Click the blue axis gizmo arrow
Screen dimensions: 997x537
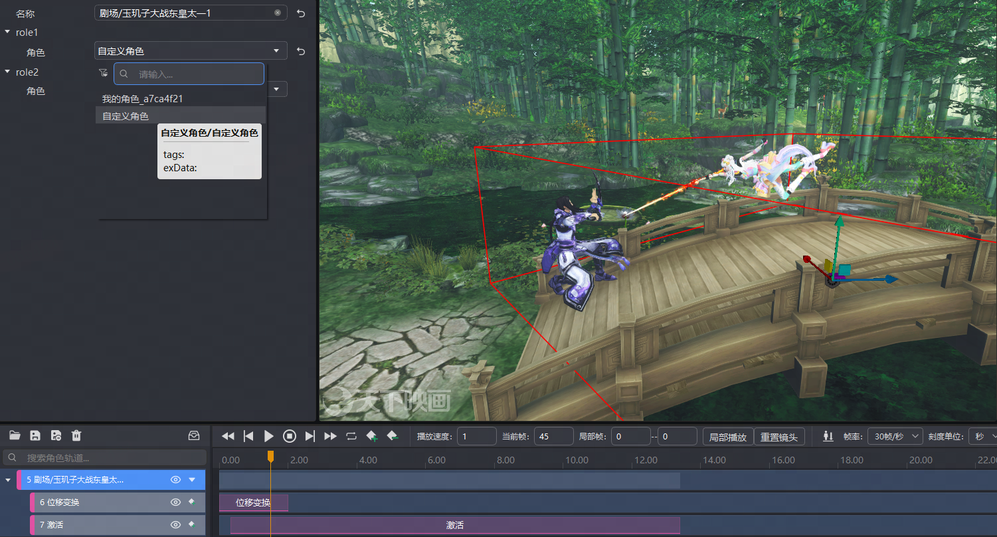coord(890,279)
